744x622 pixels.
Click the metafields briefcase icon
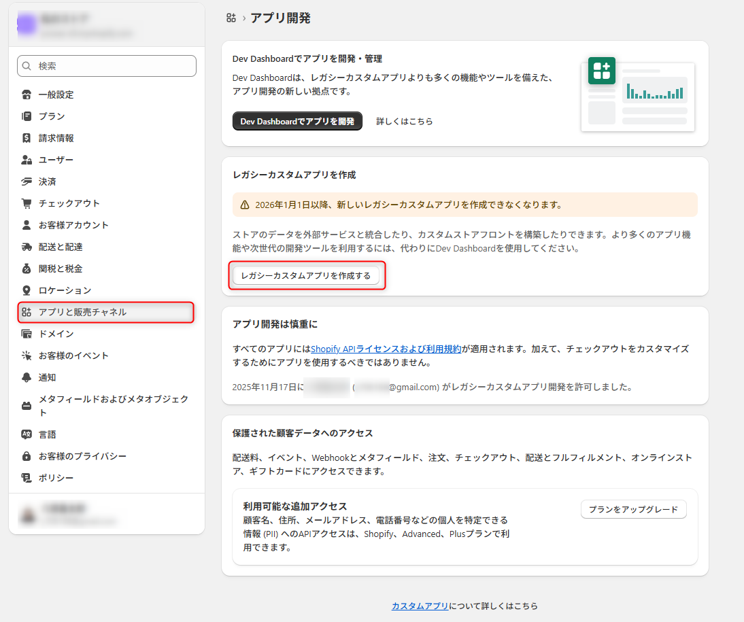pyautogui.click(x=27, y=406)
